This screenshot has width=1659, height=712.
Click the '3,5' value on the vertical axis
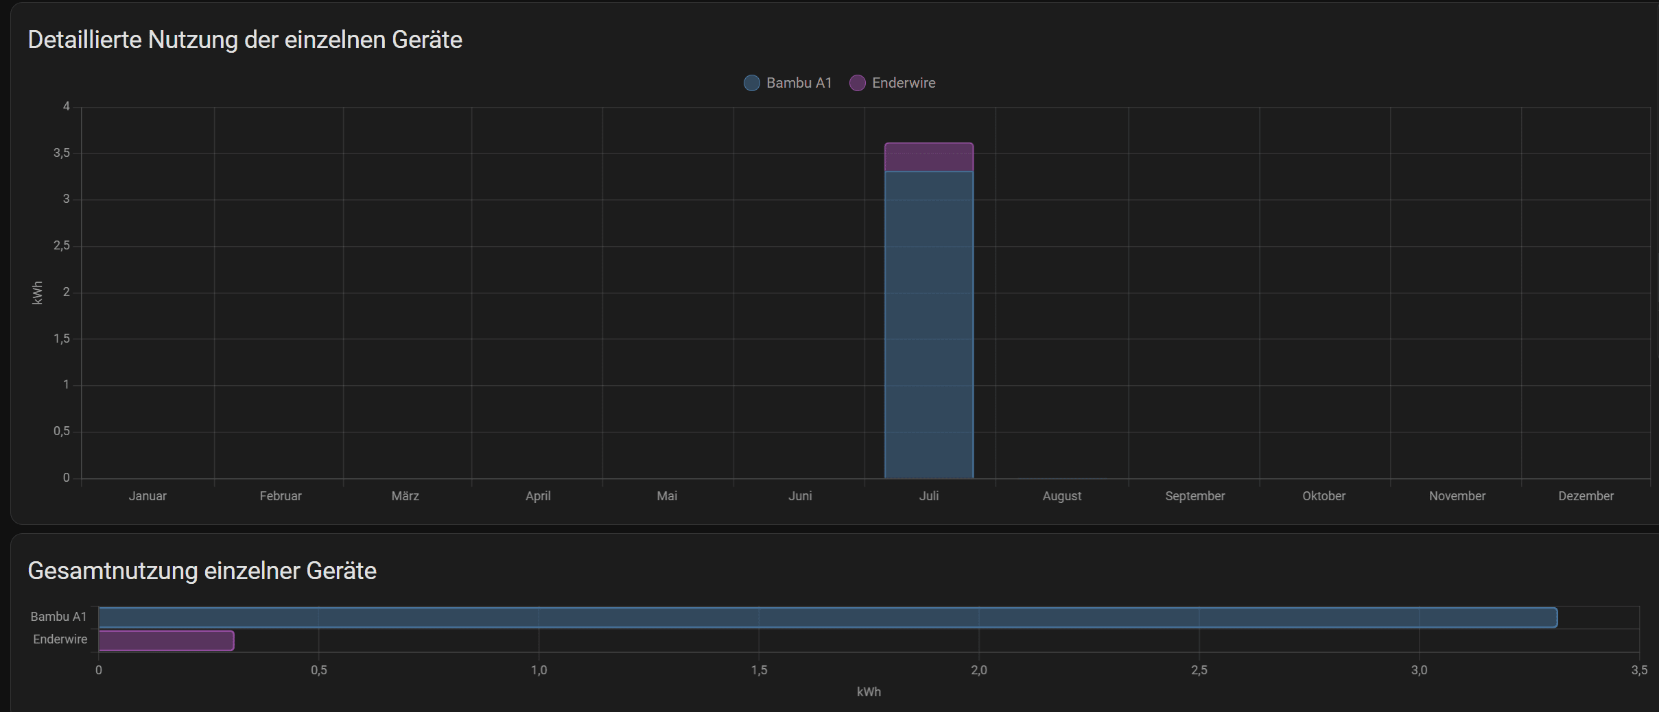[62, 153]
